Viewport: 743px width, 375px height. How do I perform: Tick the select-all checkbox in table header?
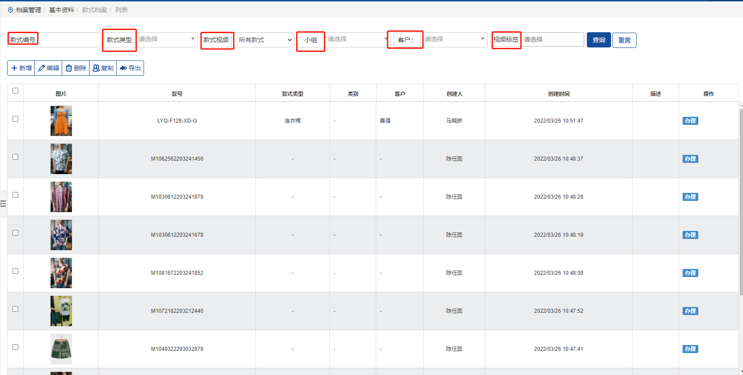tap(16, 91)
